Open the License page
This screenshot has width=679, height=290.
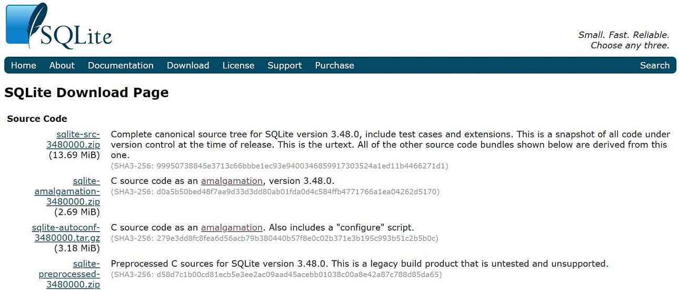[x=238, y=66]
